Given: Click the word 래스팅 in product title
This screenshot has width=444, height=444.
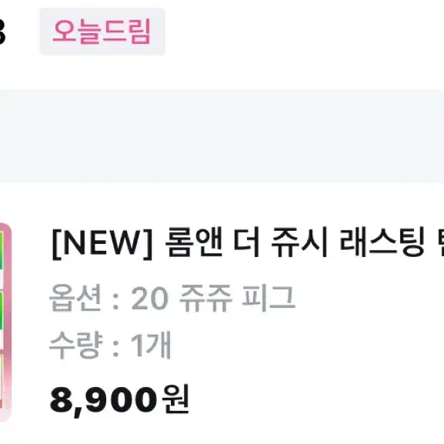Looking at the screenshot, I should 382,242.
